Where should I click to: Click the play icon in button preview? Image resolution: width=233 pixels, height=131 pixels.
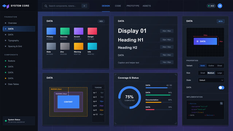tap(198, 41)
